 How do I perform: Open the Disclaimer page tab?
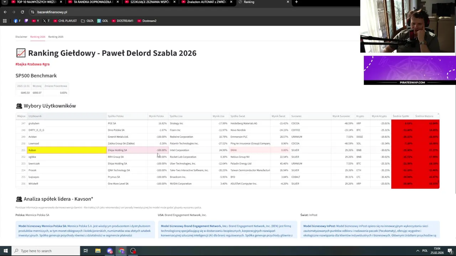pos(21,37)
